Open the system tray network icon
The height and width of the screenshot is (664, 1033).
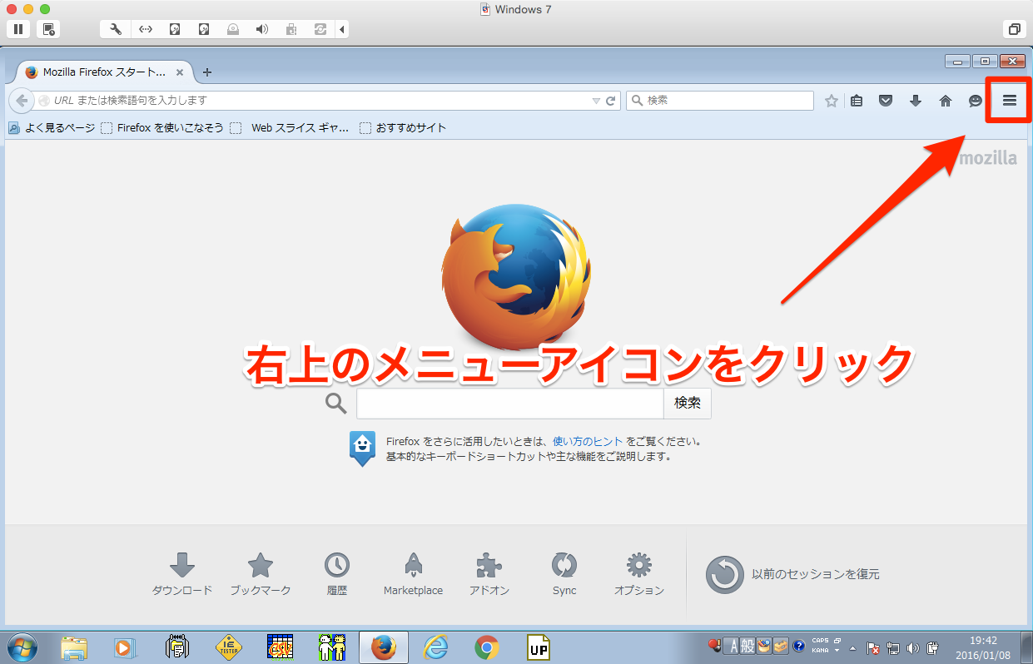tap(892, 647)
